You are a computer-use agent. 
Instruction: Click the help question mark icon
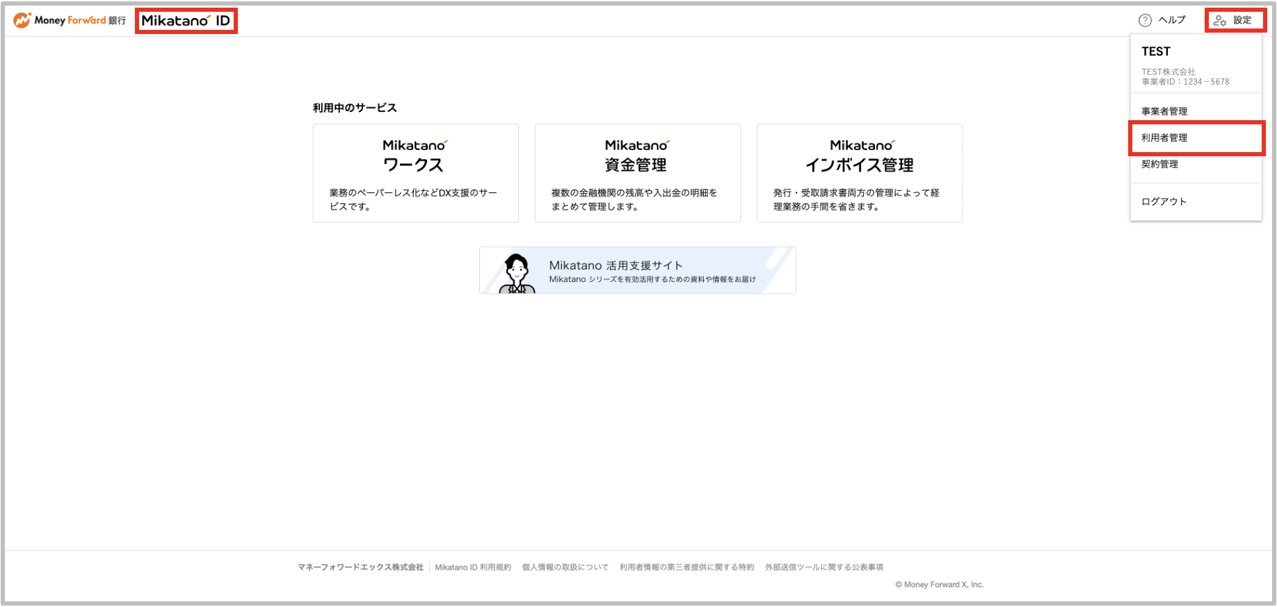[1145, 20]
